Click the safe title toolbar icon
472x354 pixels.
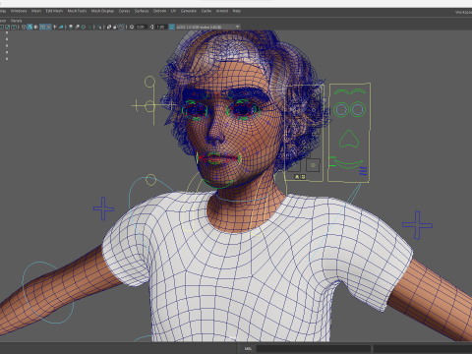[14, 27]
